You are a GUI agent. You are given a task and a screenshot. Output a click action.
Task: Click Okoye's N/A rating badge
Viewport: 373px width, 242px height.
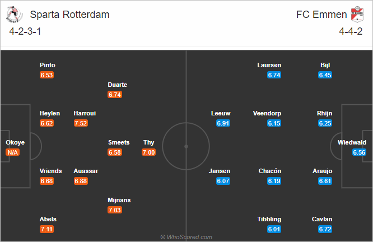tap(13, 152)
